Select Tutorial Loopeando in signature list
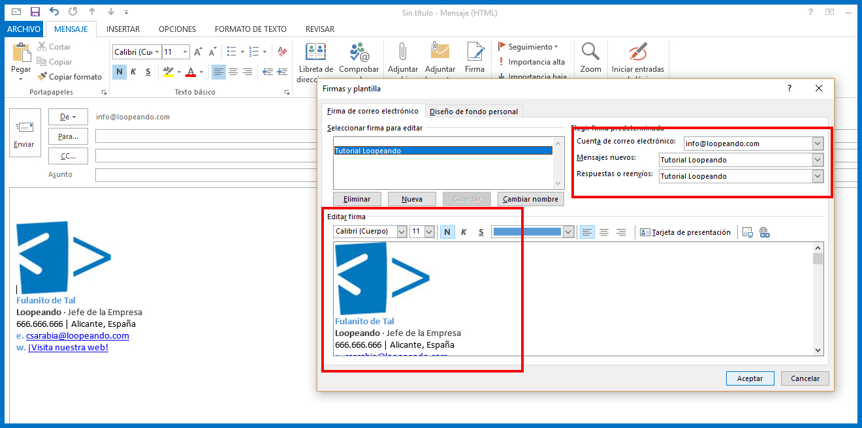Image resolution: width=862 pixels, height=428 pixels. pyautogui.click(x=443, y=151)
